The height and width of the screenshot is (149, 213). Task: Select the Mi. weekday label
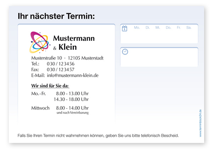coord(158,27)
